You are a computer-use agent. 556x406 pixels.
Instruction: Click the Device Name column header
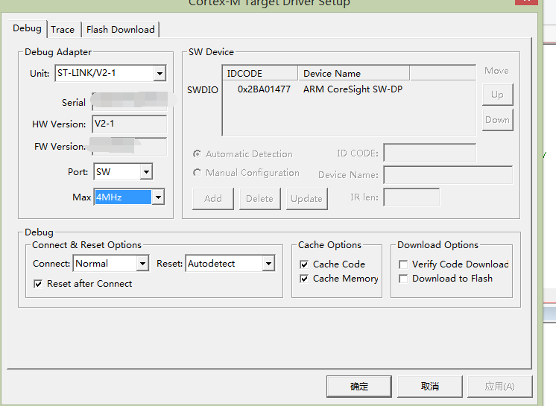(x=353, y=73)
